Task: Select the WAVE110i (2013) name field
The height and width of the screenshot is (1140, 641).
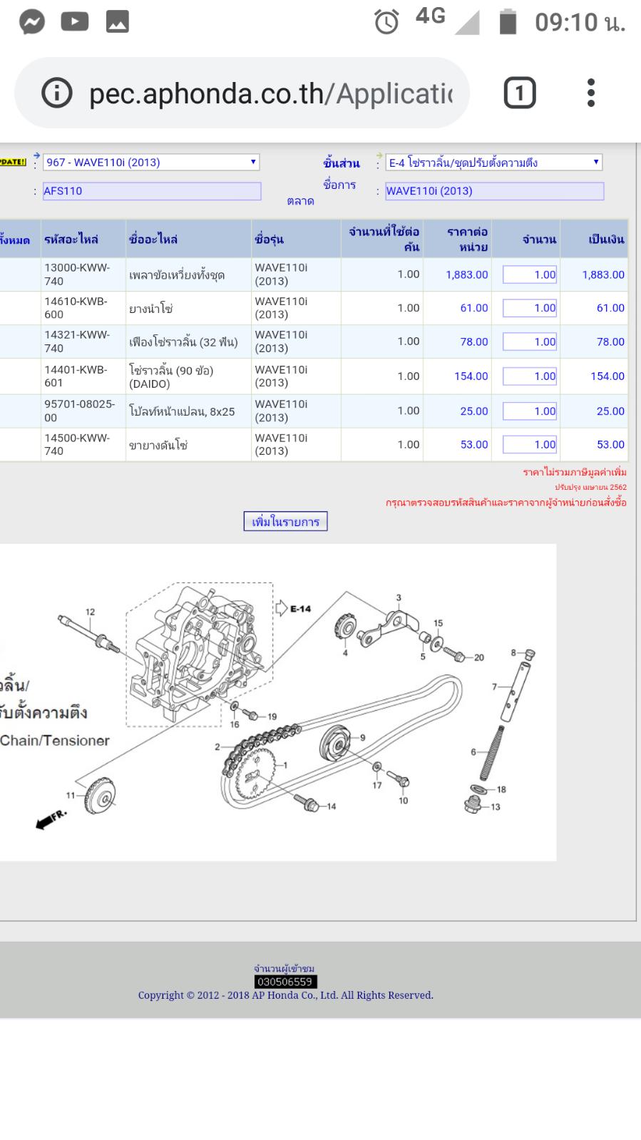Action: pos(495,191)
